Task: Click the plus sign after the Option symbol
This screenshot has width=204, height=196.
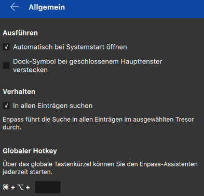Action: [x=28, y=188]
